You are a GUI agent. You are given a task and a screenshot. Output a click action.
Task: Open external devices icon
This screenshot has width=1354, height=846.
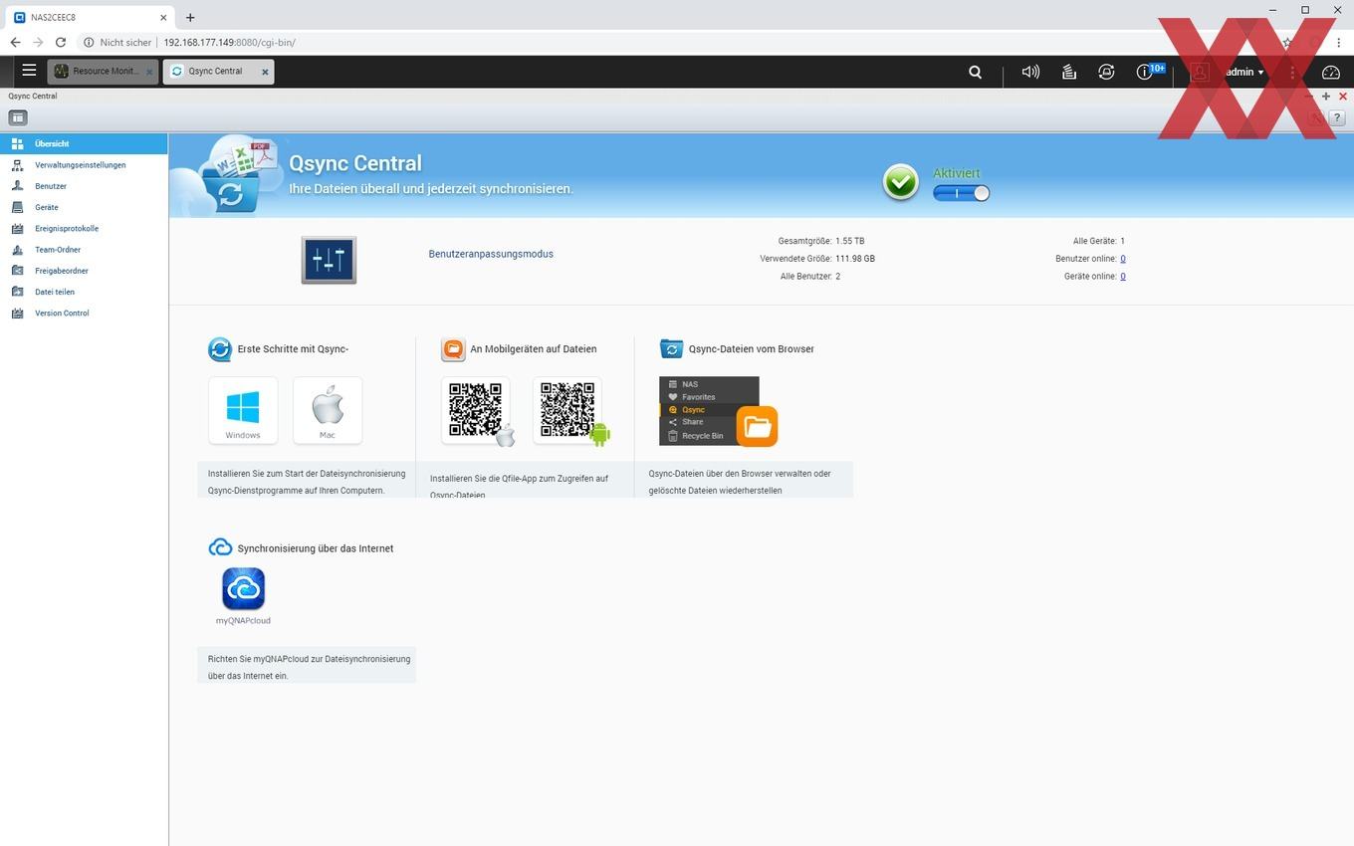(1106, 72)
